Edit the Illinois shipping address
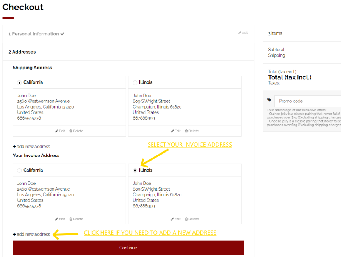Image resolution: width=341 pixels, height=257 pixels. (175, 131)
